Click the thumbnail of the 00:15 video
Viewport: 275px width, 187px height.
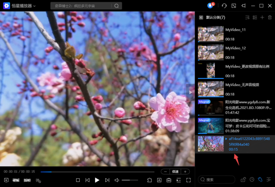(x=211, y=144)
